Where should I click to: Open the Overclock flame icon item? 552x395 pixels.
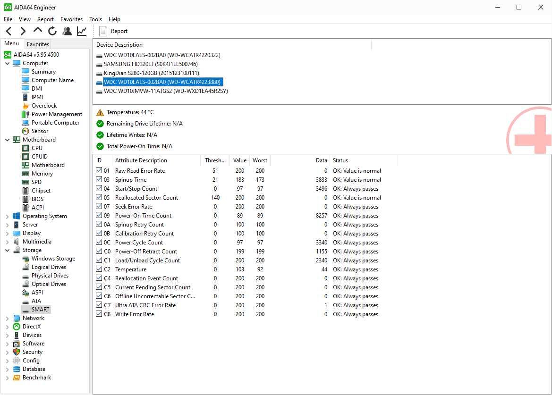point(25,106)
